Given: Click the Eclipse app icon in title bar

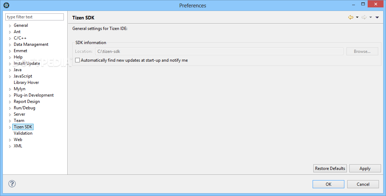Looking at the screenshot, I should point(6,5).
